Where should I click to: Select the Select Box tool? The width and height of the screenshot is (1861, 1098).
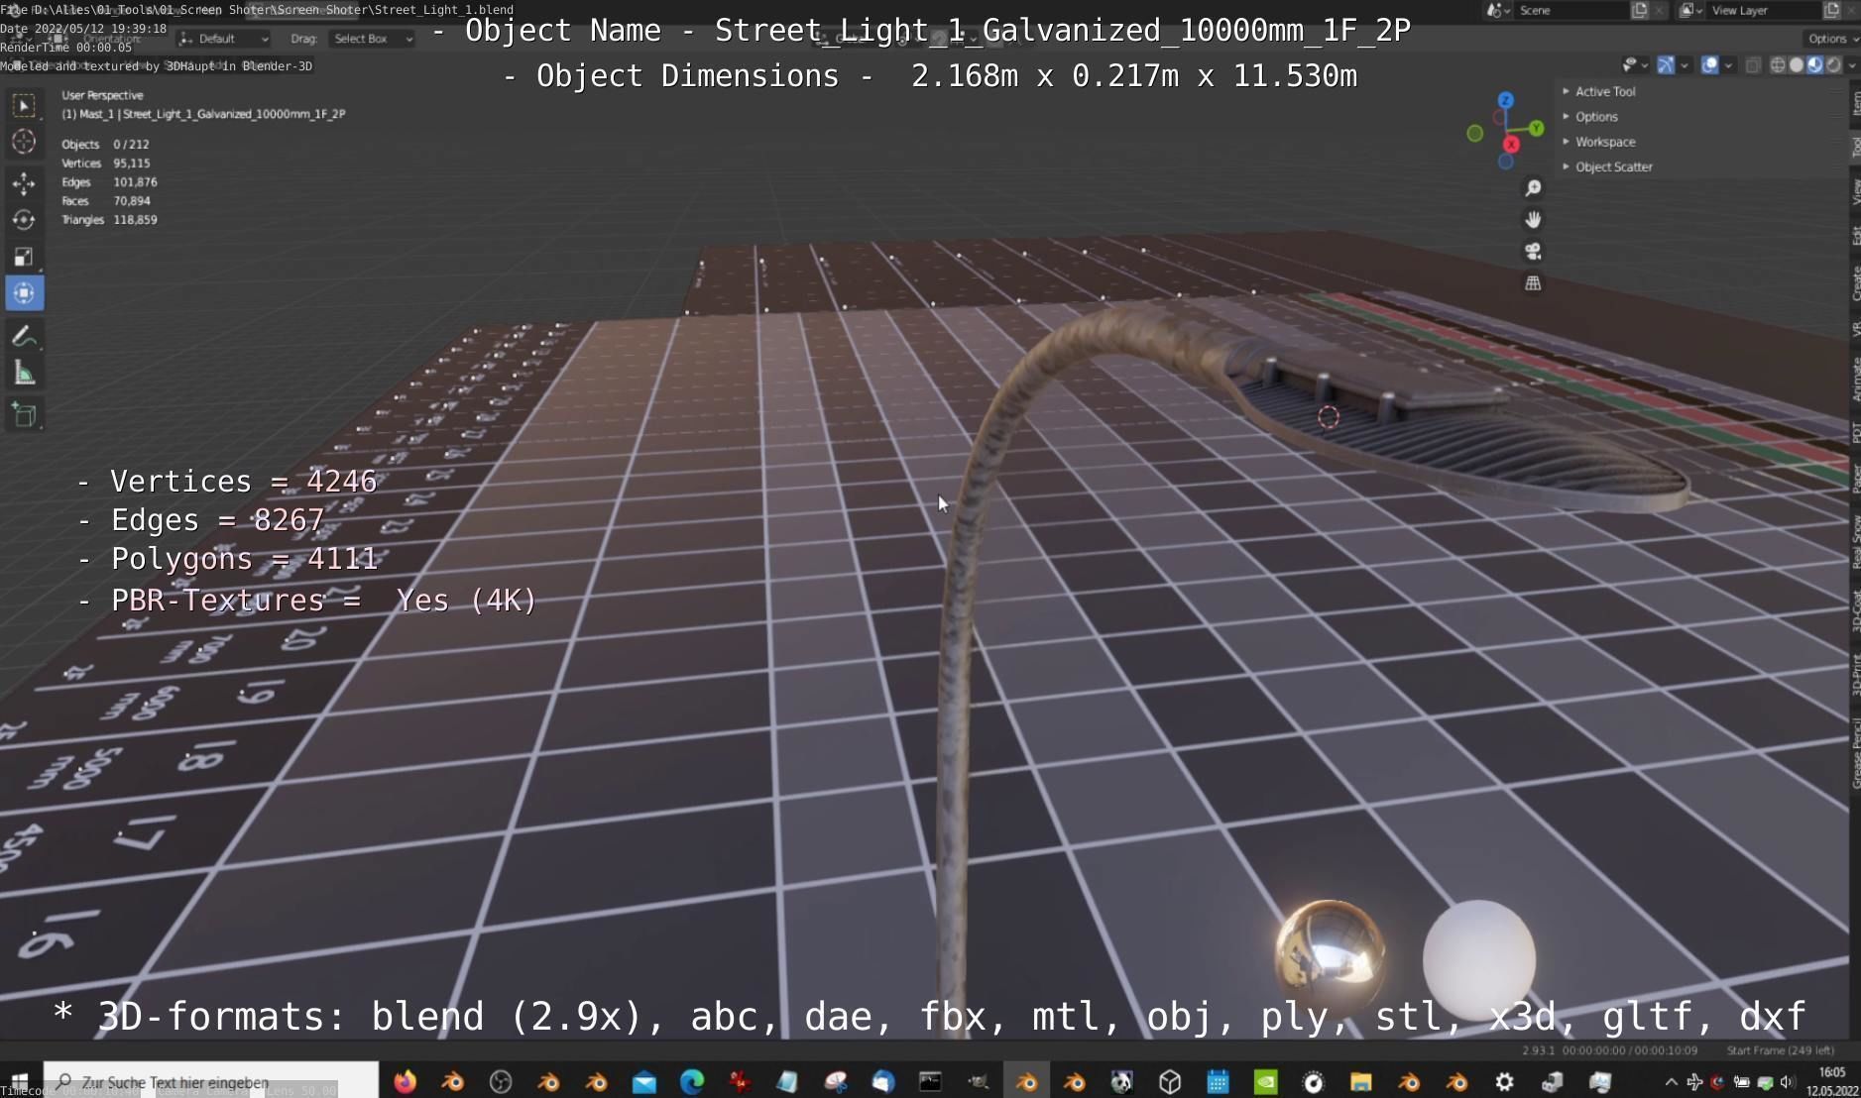24,105
